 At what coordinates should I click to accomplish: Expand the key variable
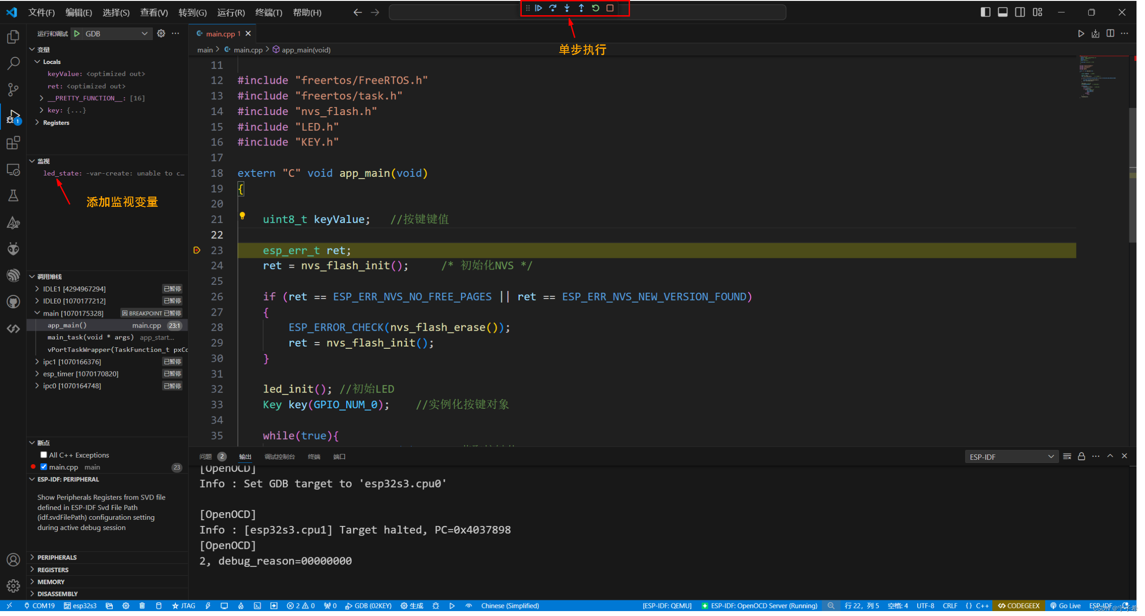pyautogui.click(x=42, y=110)
